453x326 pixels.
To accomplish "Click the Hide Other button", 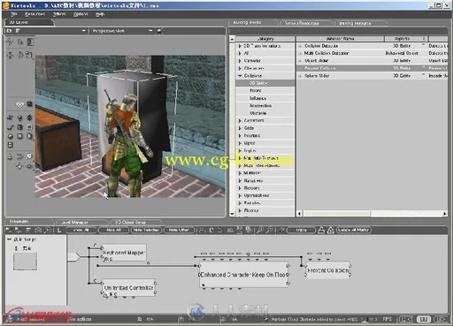I will point(179,230).
